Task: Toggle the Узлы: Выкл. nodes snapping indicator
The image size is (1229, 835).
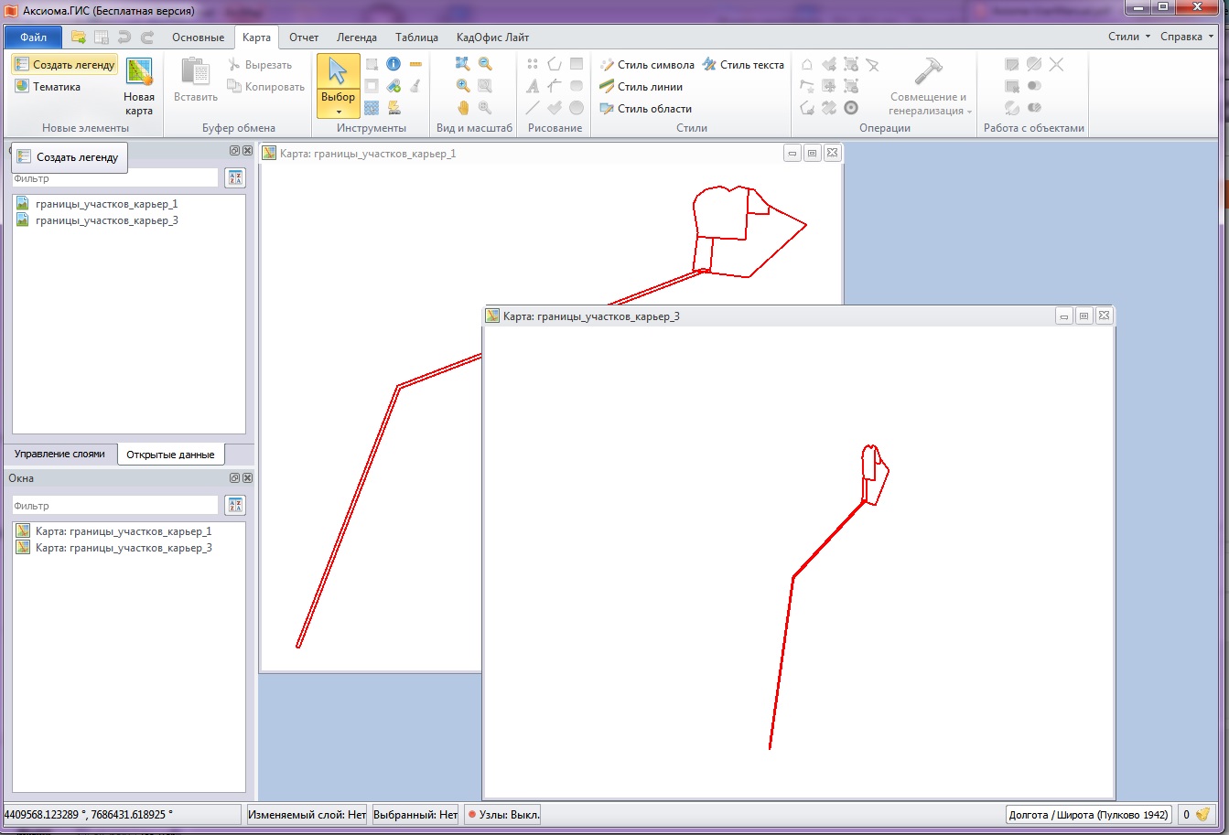Action: point(503,814)
